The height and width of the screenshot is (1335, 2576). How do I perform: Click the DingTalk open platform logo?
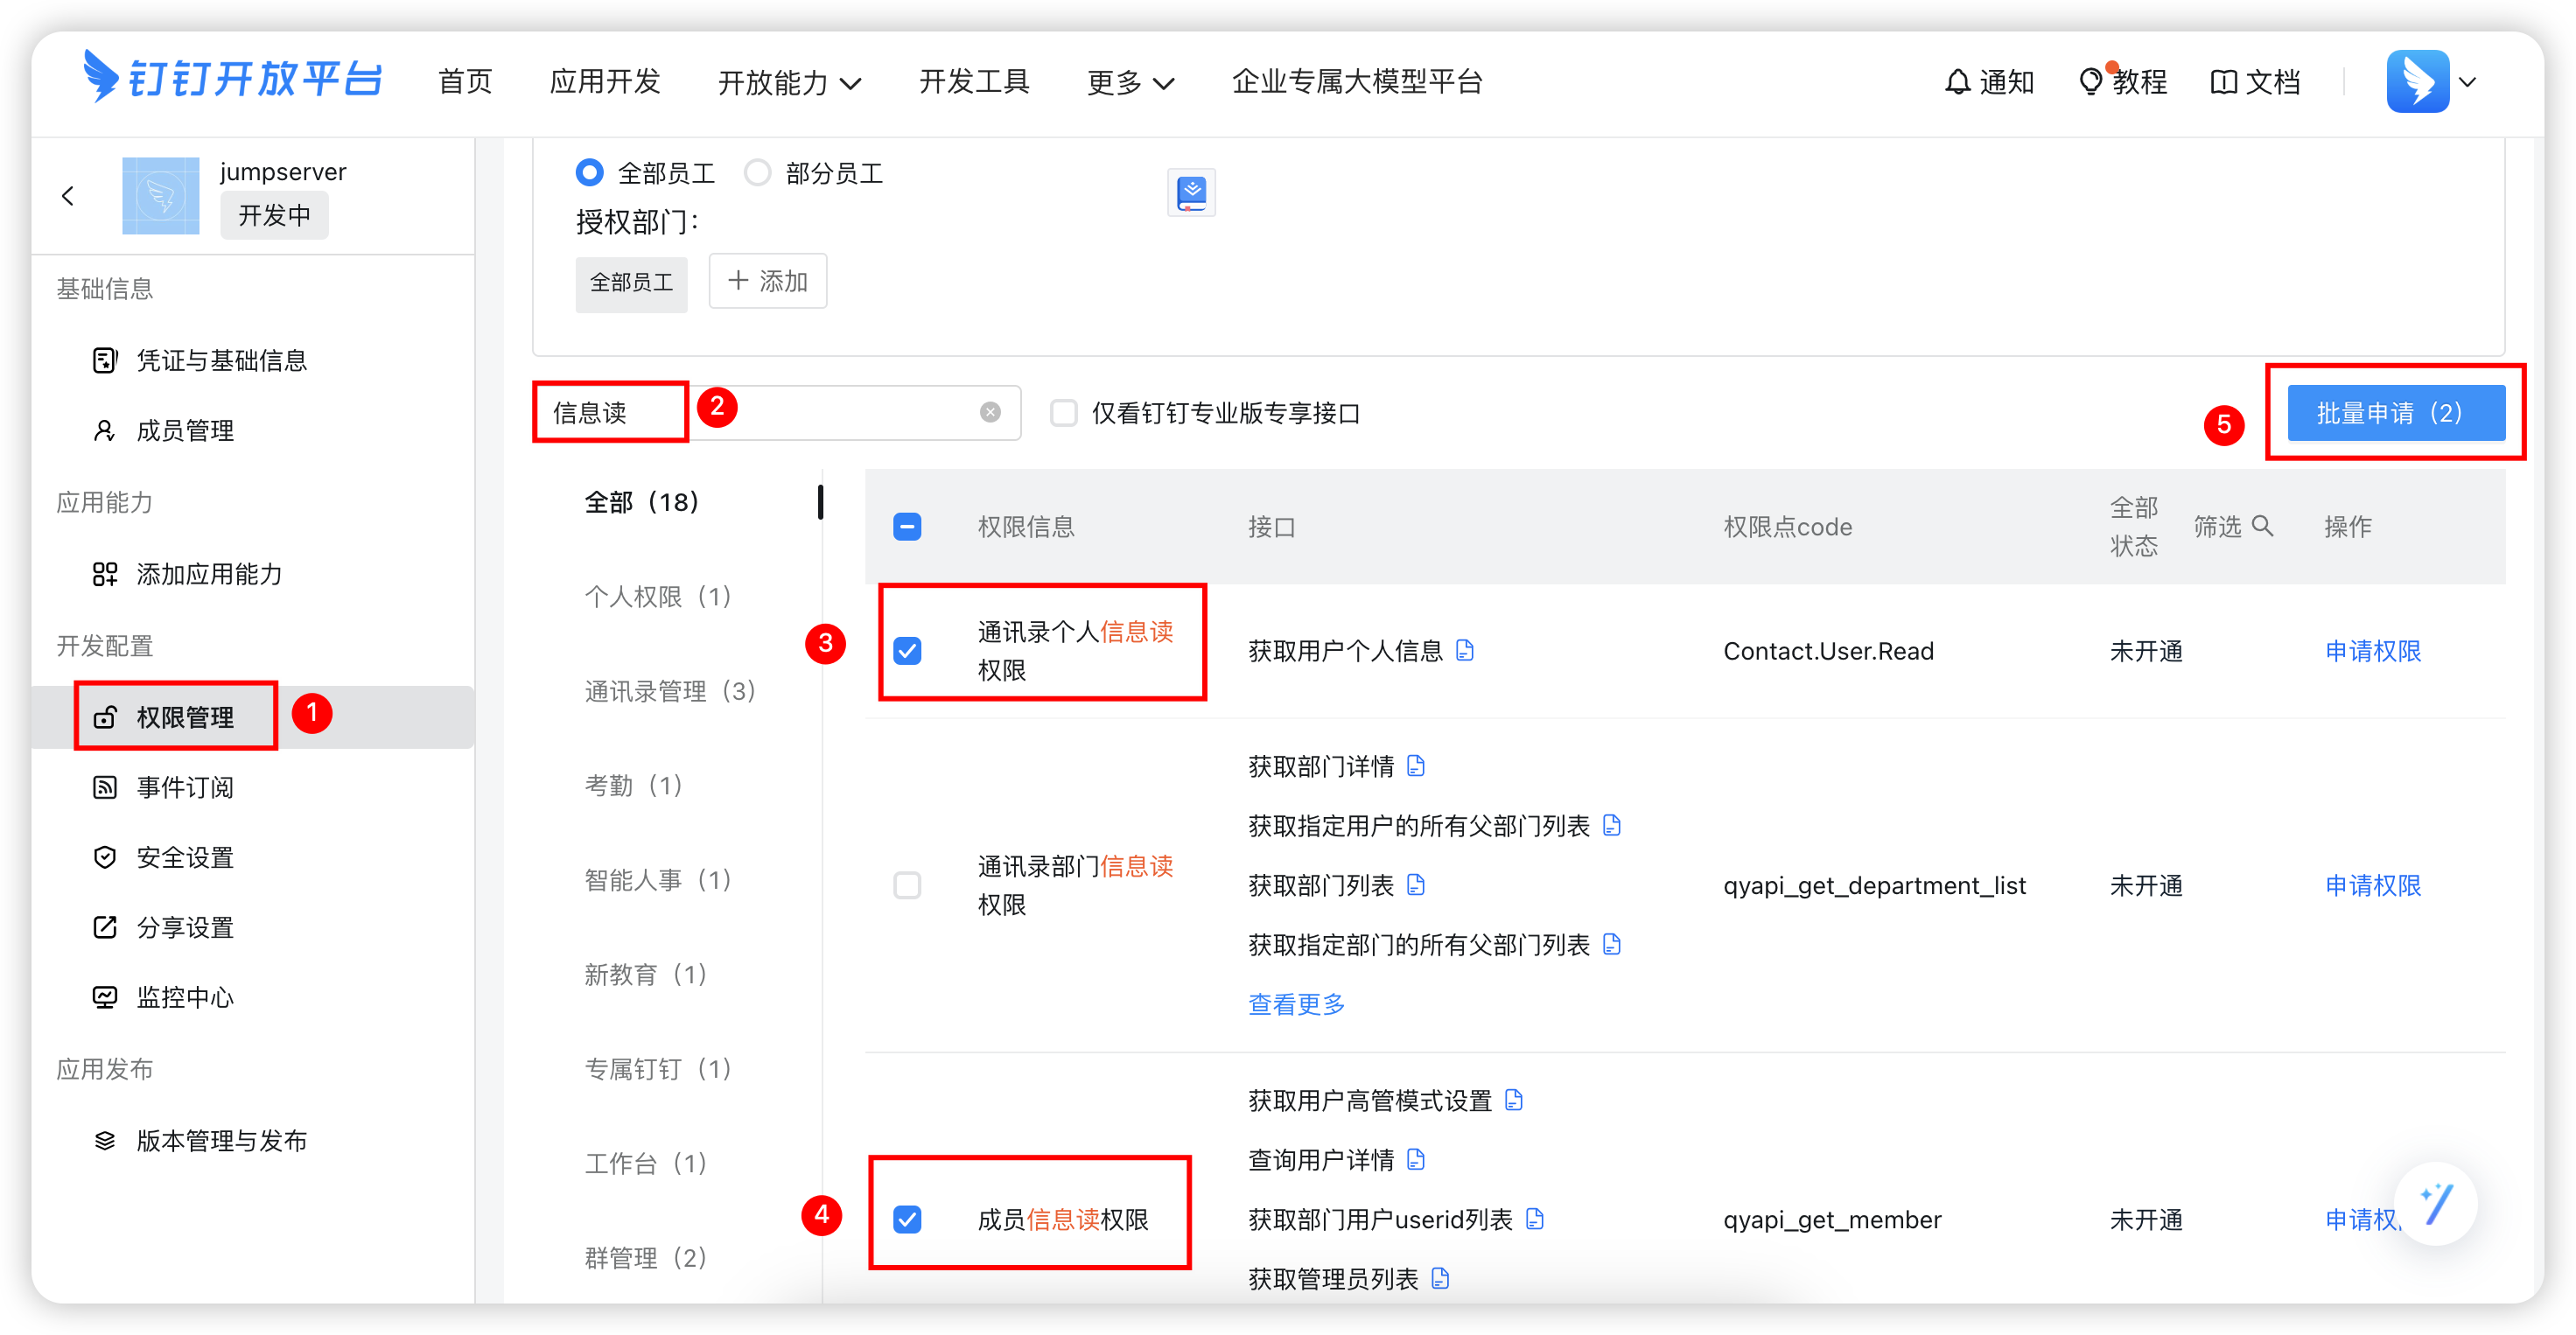[232, 78]
